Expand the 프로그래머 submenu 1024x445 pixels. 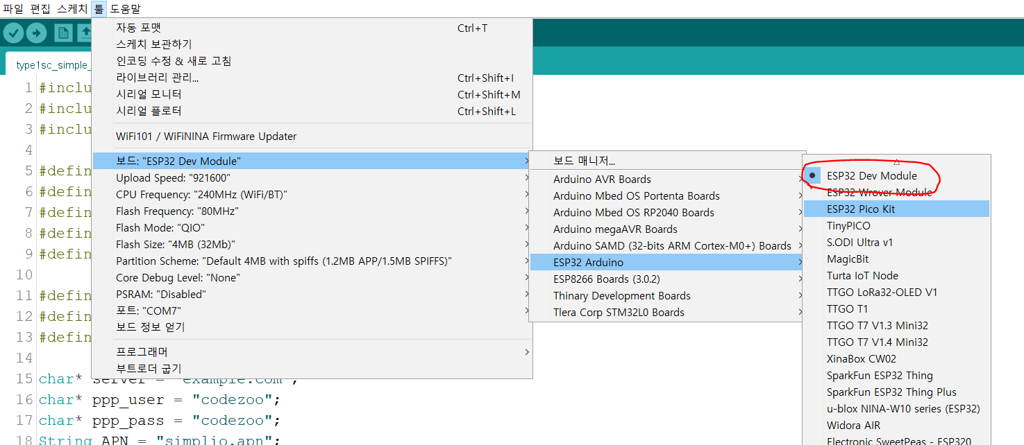312,352
